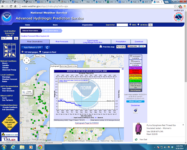Screen dimensions: 187x150
Task: Click the Minor Flooding legend swatch
Action: [x=135, y=75]
